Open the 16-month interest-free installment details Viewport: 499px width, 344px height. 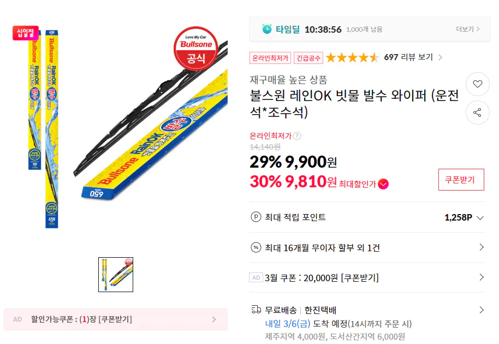(x=481, y=247)
